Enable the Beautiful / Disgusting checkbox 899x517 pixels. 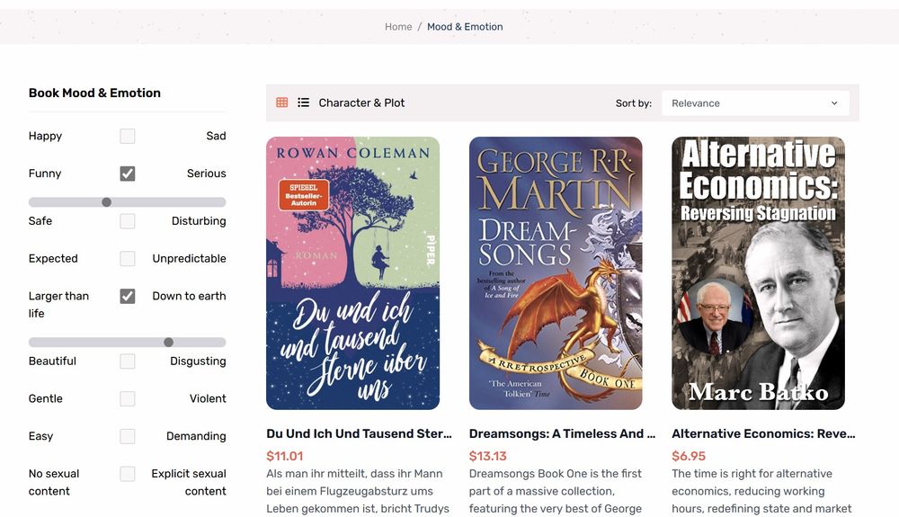(x=128, y=361)
